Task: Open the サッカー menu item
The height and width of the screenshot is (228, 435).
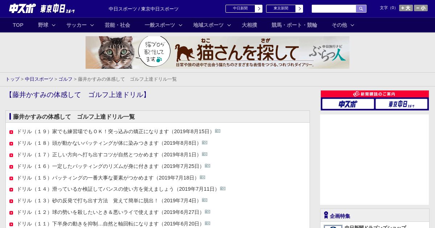Action: pos(76,25)
